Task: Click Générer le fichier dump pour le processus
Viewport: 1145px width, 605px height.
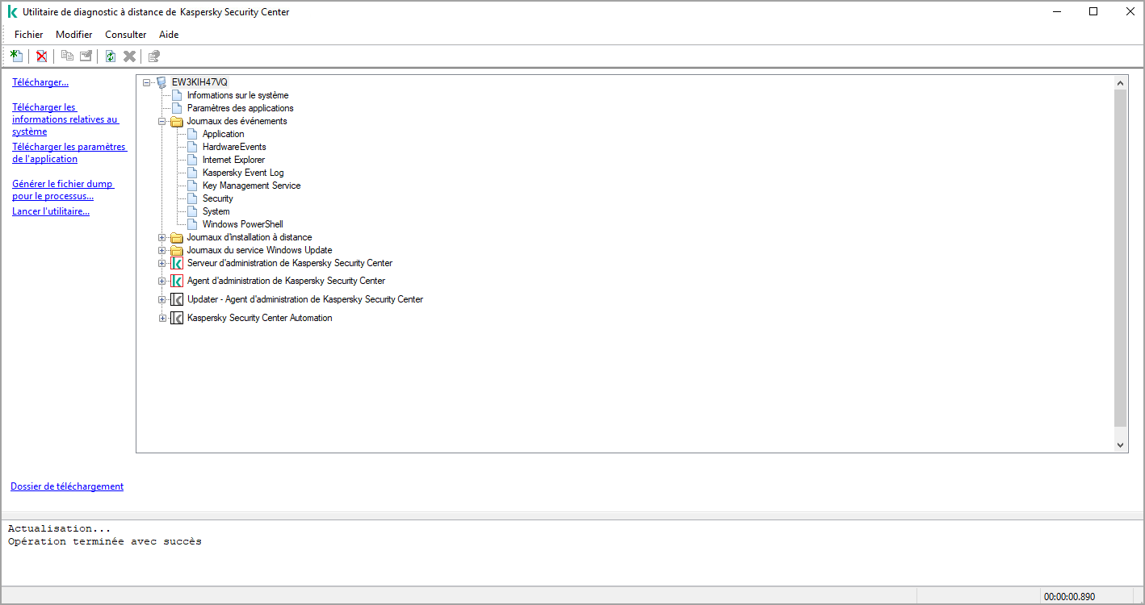Action: (63, 190)
